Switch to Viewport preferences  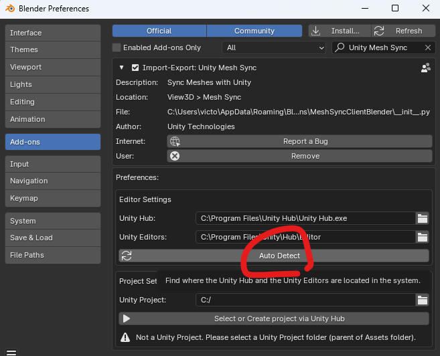pos(53,68)
